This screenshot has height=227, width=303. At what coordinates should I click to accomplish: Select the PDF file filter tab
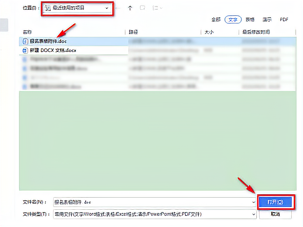[284, 20]
